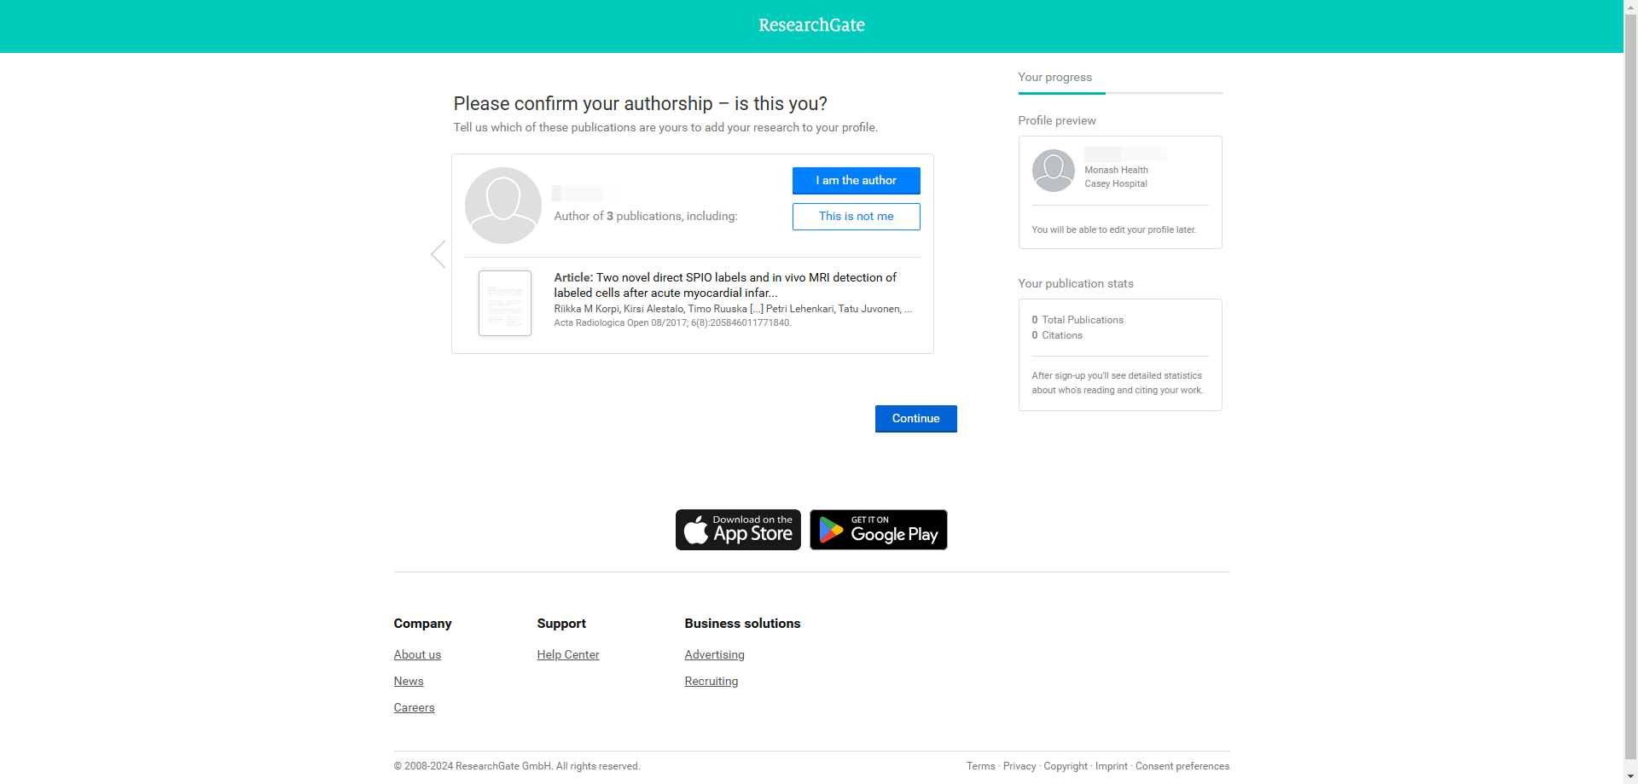1638x784 pixels.
Task: Click the 'Monash Health' affiliation text
Action: pos(1116,170)
